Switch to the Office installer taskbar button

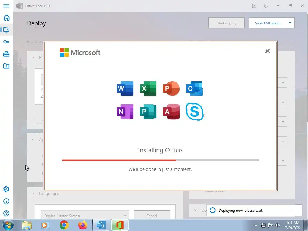click(x=120, y=225)
